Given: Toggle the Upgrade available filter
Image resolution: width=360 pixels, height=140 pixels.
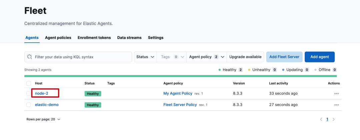Looking at the screenshot, I should coord(245,57).
